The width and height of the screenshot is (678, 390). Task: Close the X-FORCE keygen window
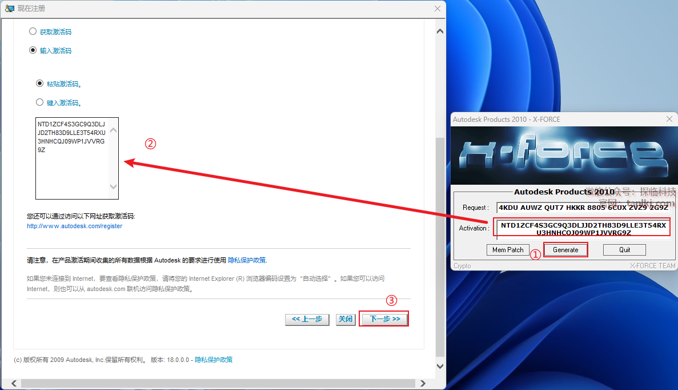tap(669, 119)
